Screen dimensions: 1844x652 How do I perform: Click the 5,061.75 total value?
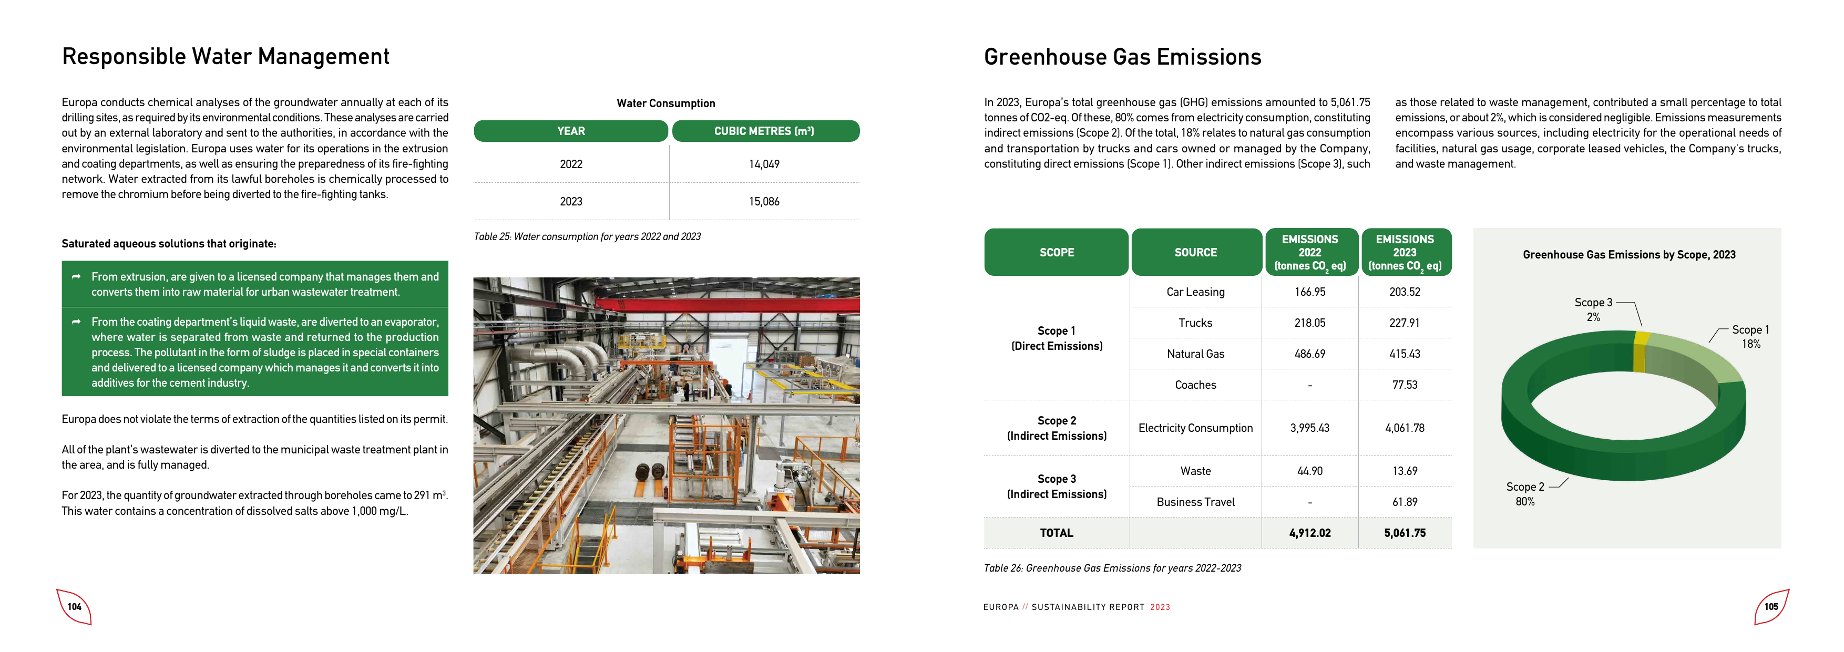1405,533
